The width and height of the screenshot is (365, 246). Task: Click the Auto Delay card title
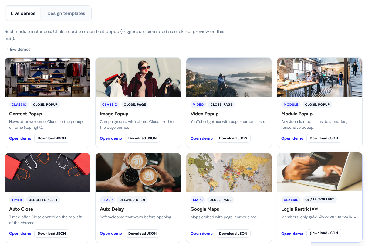112,209
